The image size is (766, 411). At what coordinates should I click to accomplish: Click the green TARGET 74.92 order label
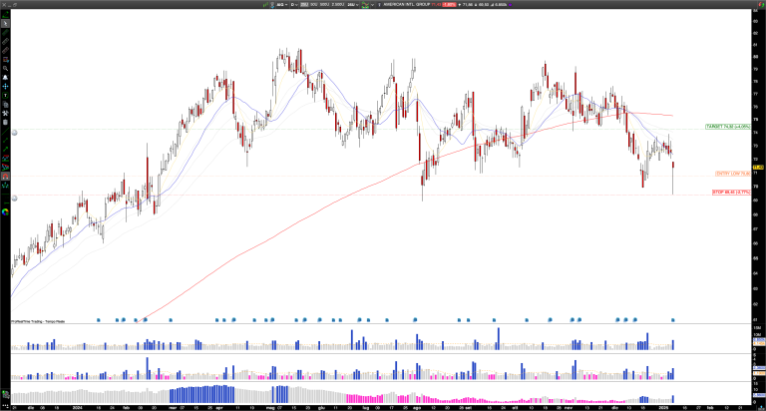(726, 127)
